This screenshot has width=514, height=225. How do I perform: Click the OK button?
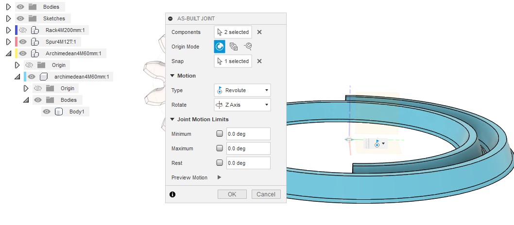(x=232, y=194)
